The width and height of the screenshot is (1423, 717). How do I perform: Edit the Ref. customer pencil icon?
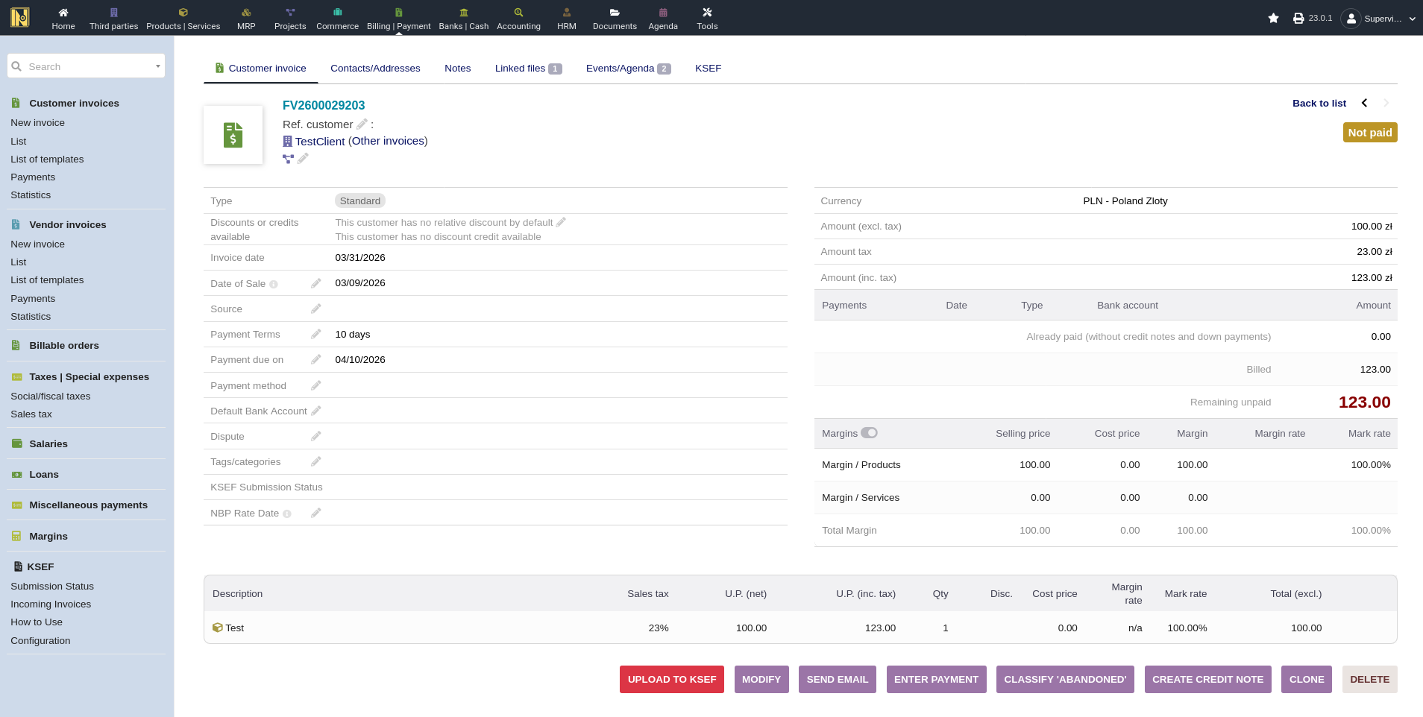tap(362, 124)
